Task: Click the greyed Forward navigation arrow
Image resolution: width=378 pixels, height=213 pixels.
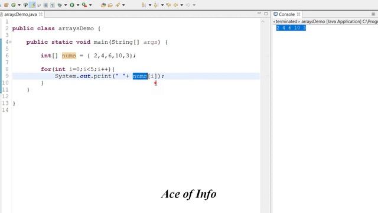Action: pyautogui.click(x=188, y=5)
